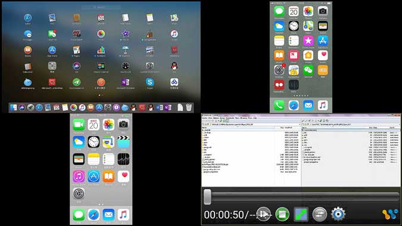Image resolution: width=402 pixels, height=226 pixels.
Task: Open App Store on the bottom-left iPhone
Action: tap(94, 177)
